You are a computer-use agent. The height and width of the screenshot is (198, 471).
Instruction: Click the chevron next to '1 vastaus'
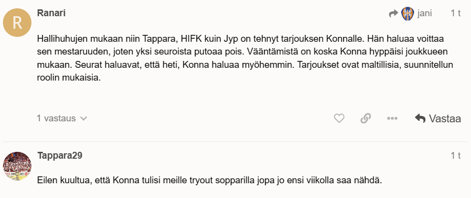(83, 118)
